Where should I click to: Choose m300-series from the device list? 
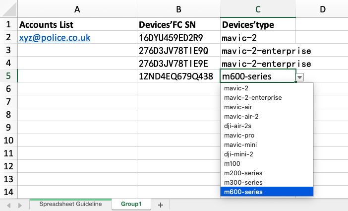click(267, 183)
